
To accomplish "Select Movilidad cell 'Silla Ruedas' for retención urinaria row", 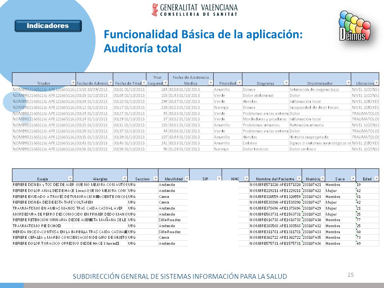I will 173,220.
